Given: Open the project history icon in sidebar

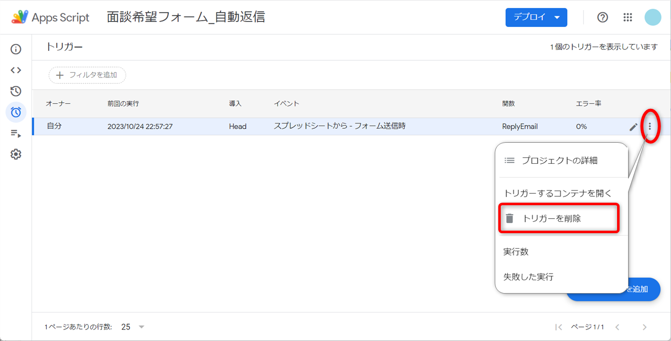Looking at the screenshot, I should tap(16, 91).
